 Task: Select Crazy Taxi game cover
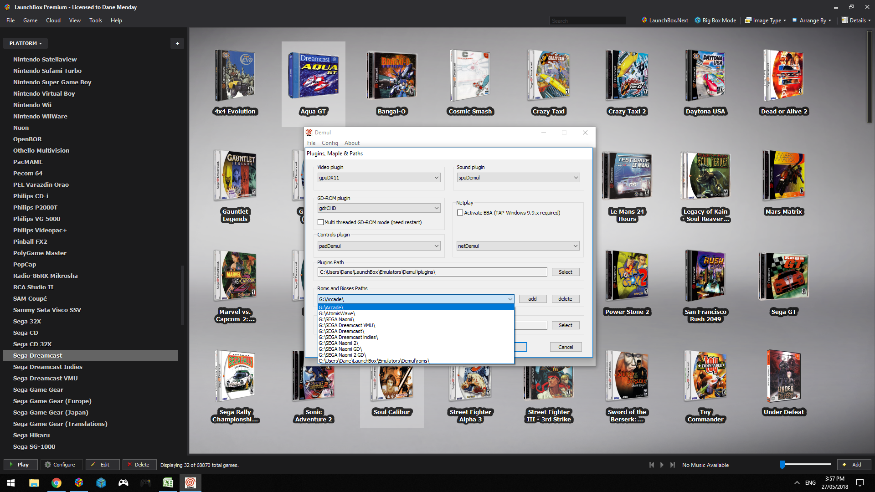coord(549,75)
